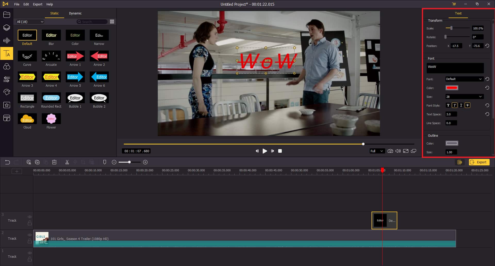The width and height of the screenshot is (495, 266).
Task: Open the font Size 28 dropdown
Action: point(464,97)
